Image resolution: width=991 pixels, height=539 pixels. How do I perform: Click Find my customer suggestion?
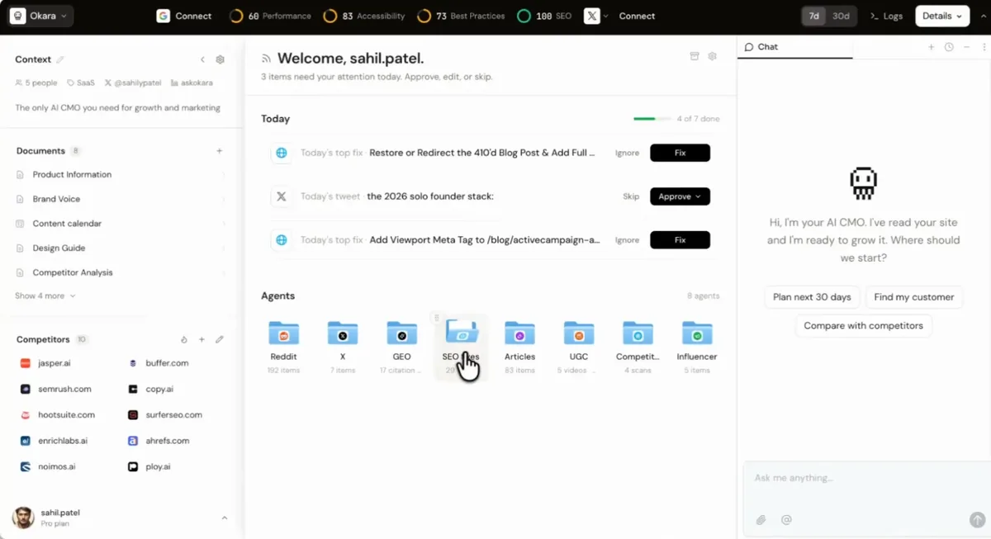click(913, 297)
